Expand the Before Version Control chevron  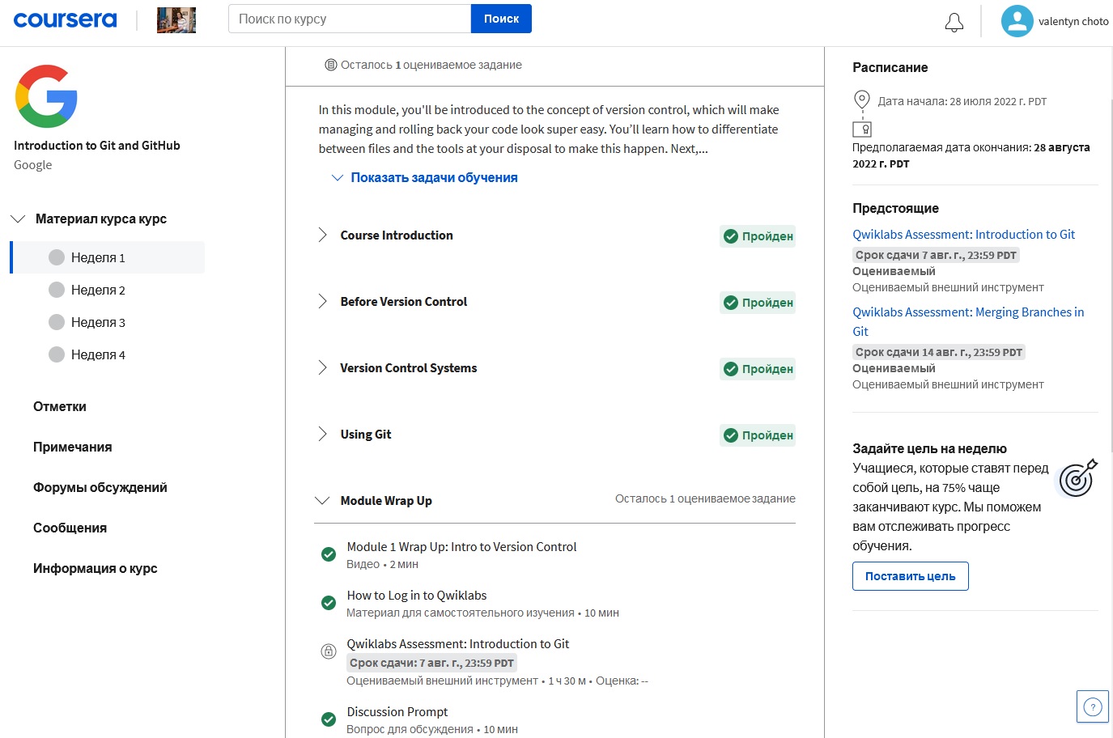pyautogui.click(x=322, y=302)
